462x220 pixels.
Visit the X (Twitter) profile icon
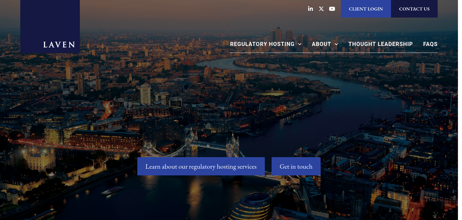point(321,9)
